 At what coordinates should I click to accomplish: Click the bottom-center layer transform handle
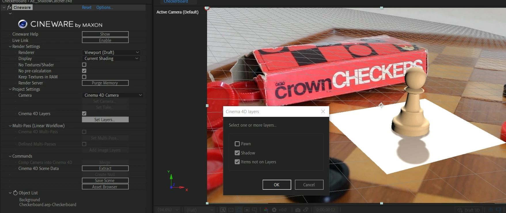pos(382,203)
